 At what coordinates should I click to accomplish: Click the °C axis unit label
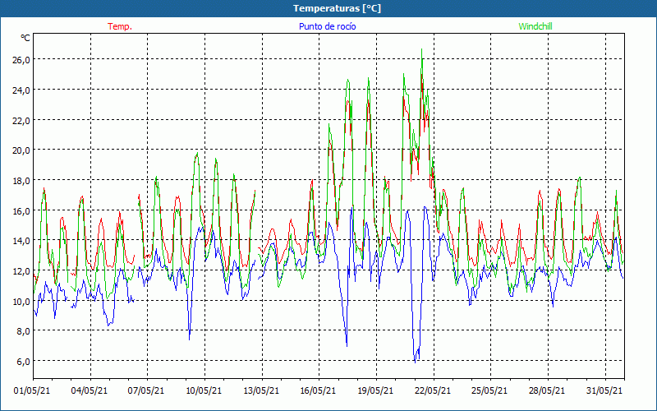click(25, 38)
